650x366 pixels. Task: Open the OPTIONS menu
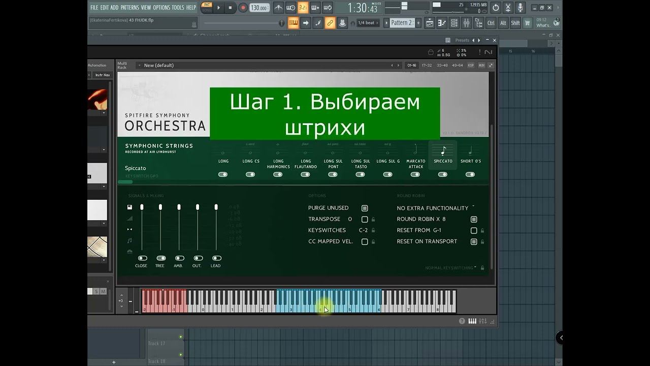pyautogui.click(x=161, y=8)
